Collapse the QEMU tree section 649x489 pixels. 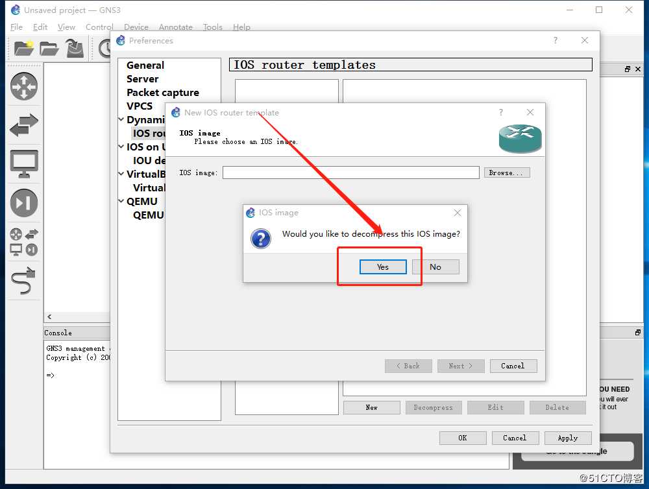tap(121, 202)
